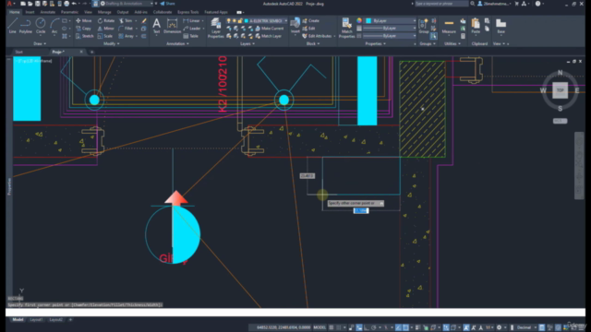Expand the Layers panel
The image size is (591, 332).
pyautogui.click(x=247, y=43)
